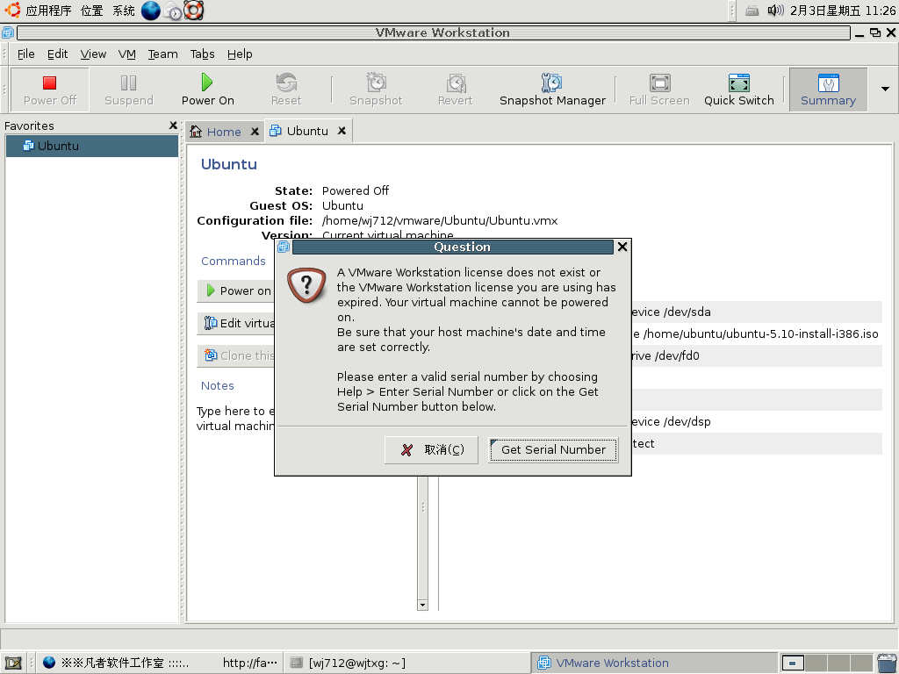Open the VM menu
899x674 pixels.
click(x=126, y=54)
